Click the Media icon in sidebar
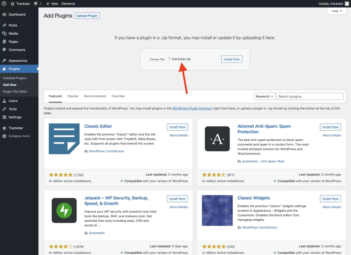 (4, 33)
